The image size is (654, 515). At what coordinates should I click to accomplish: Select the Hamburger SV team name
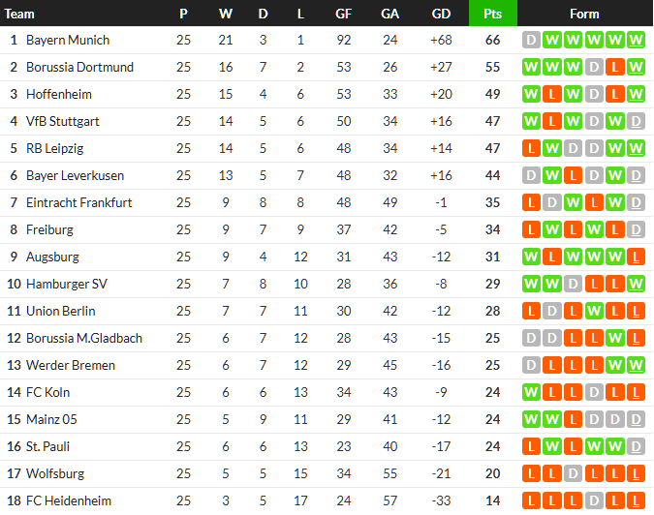pos(66,285)
